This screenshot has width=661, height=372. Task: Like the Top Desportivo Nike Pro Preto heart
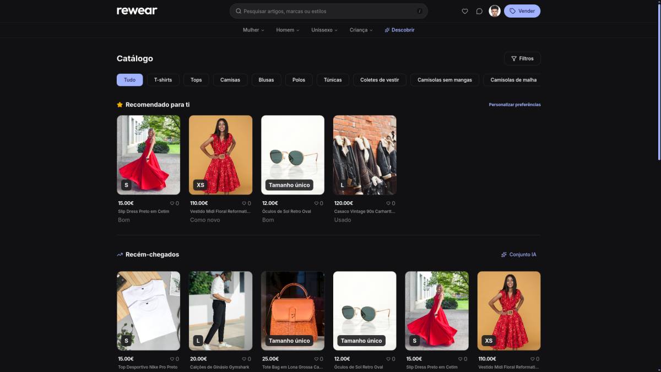pos(171,359)
